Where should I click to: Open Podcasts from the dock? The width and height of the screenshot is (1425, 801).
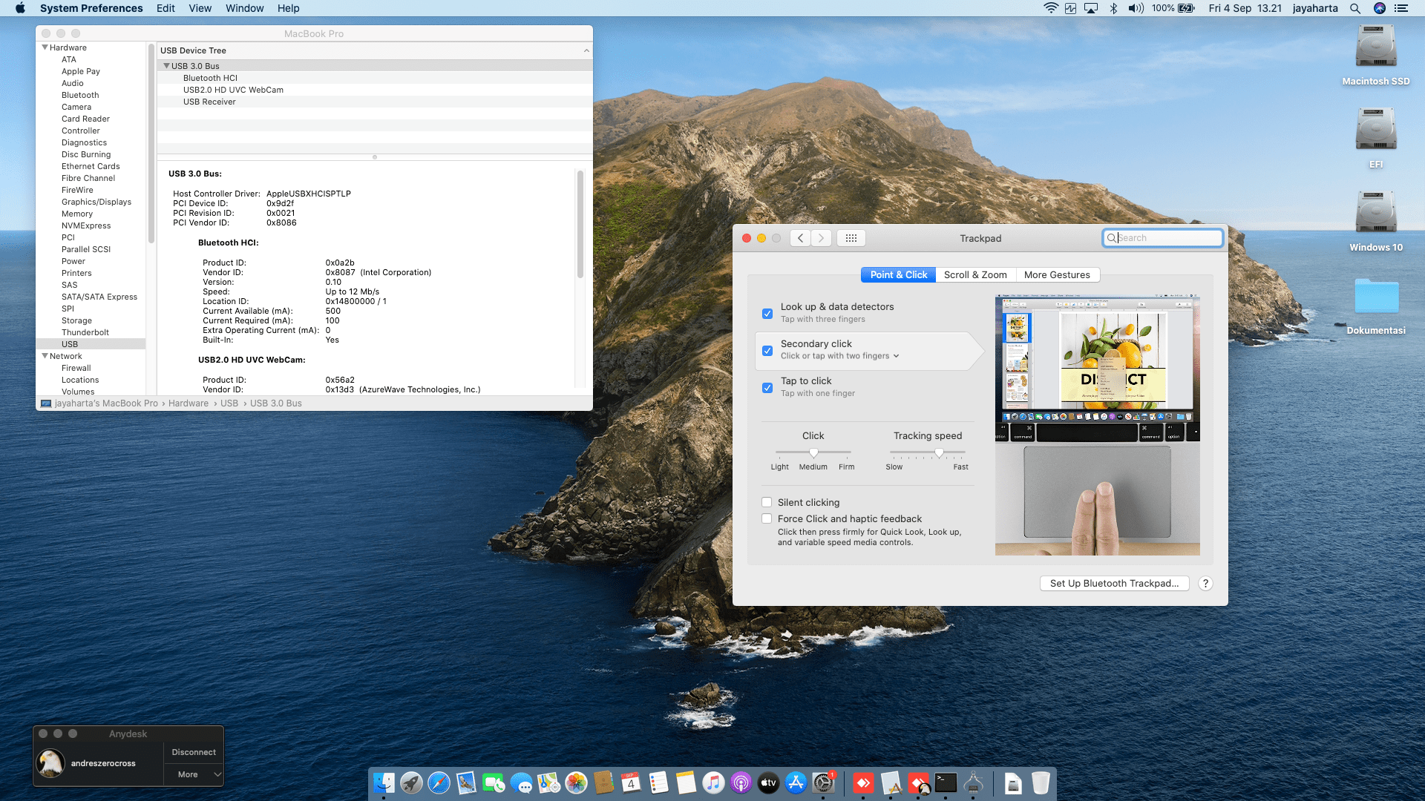click(741, 782)
